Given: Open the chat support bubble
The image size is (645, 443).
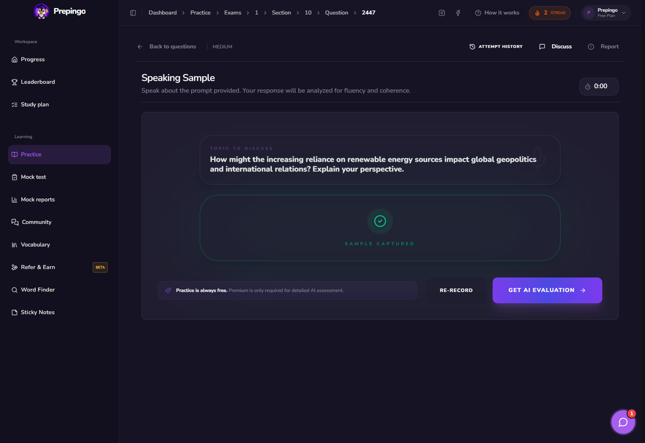Looking at the screenshot, I should coord(623,422).
